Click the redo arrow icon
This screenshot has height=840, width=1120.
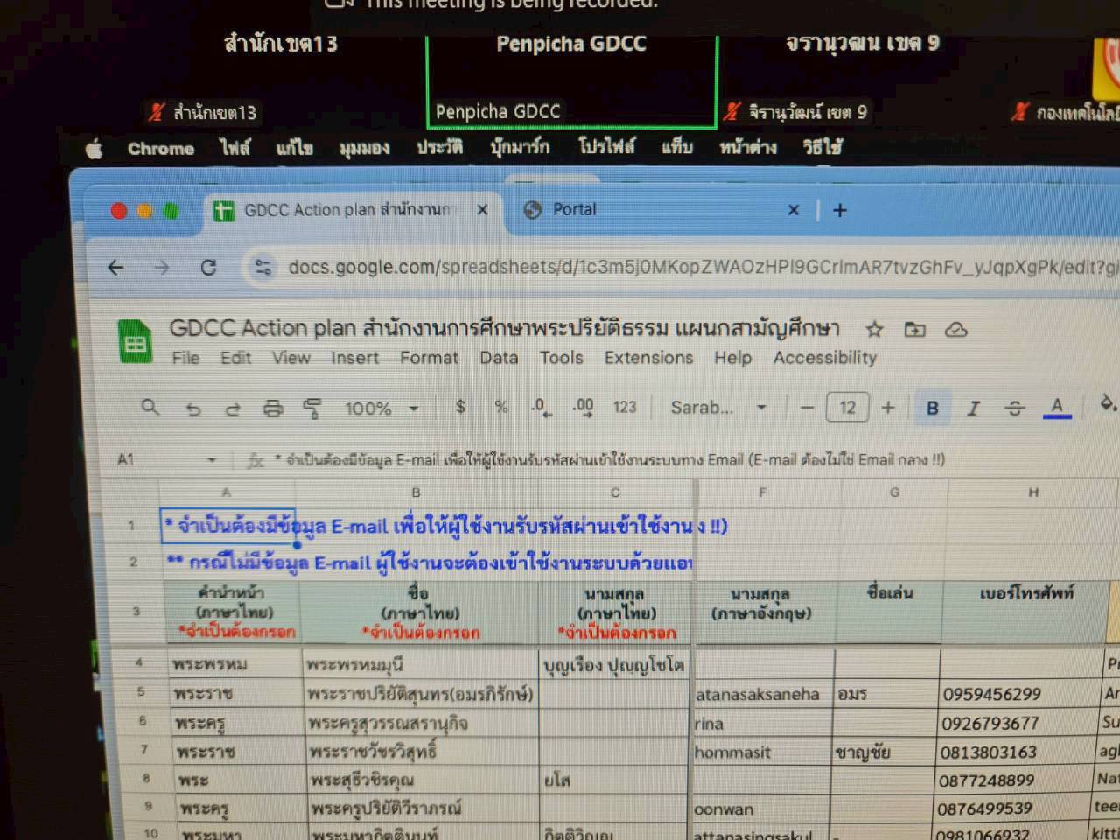(x=233, y=409)
